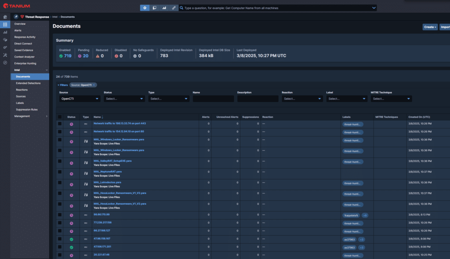
Task: Open the MAL_Latrodectus.yara document link
Action: [x=107, y=182]
